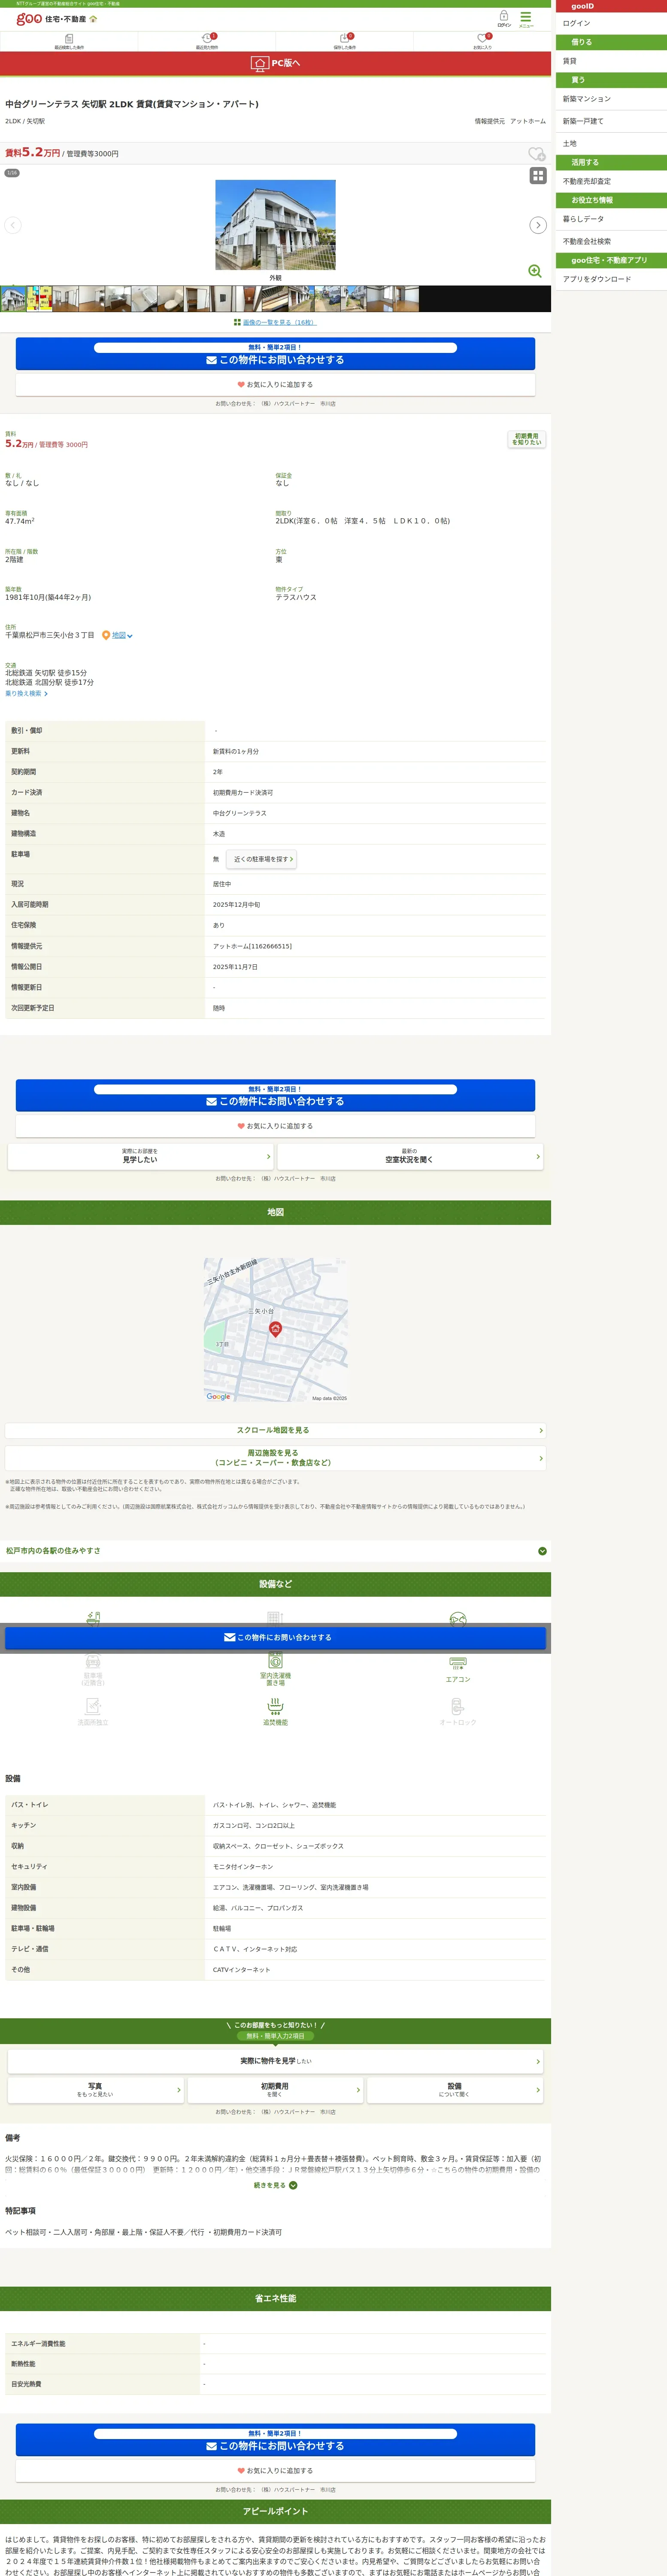
Task: Add property to favorites with heart-plus icon
Action: point(536,154)
